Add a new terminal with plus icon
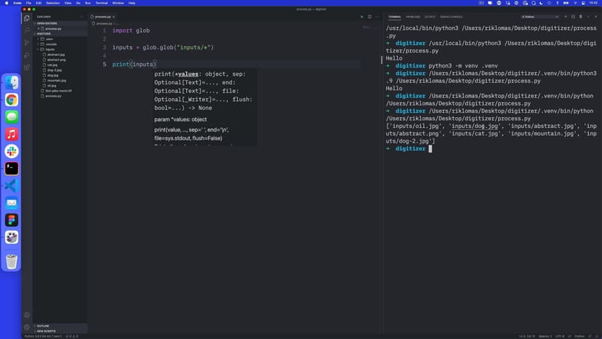Image resolution: width=602 pixels, height=339 pixels. coord(566,16)
